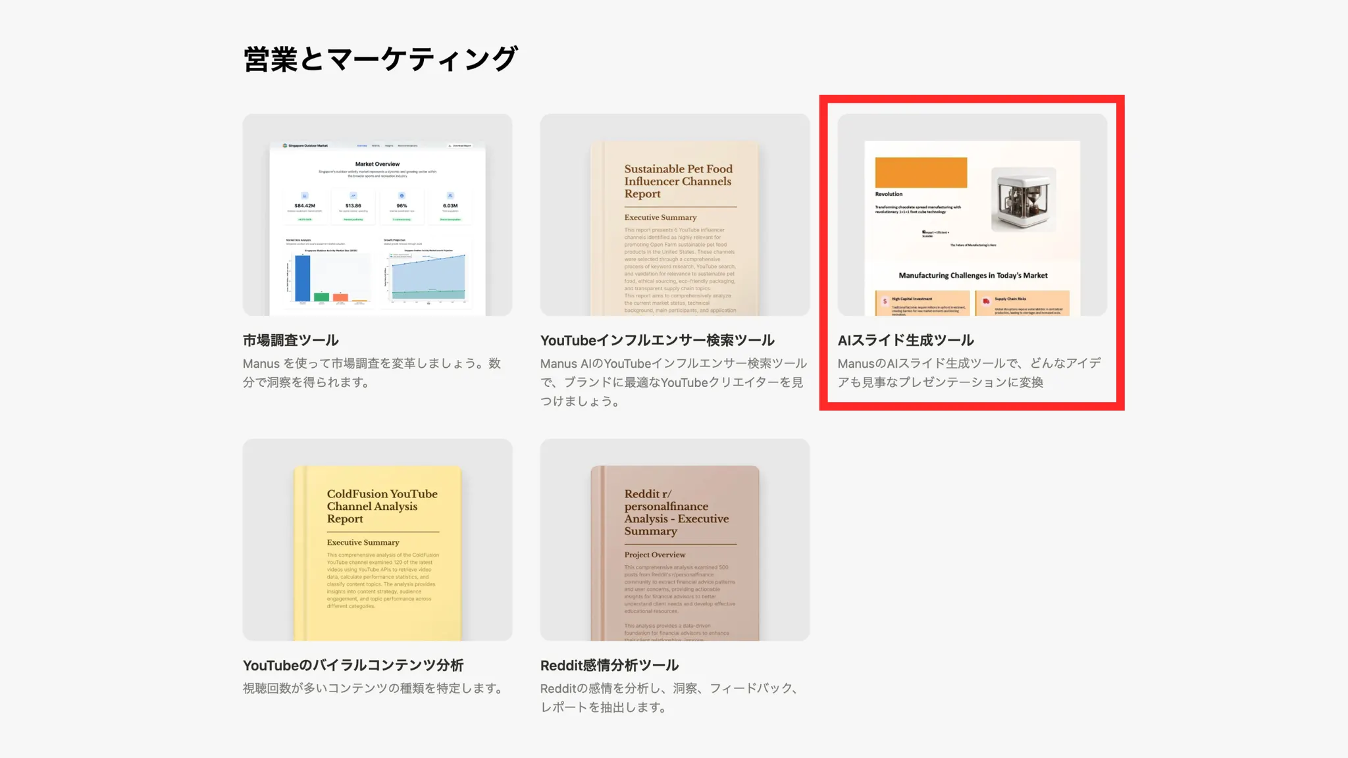
Task: Open the ColdFusion YouTube Channel Analysis thumbnail
Action: (x=377, y=540)
